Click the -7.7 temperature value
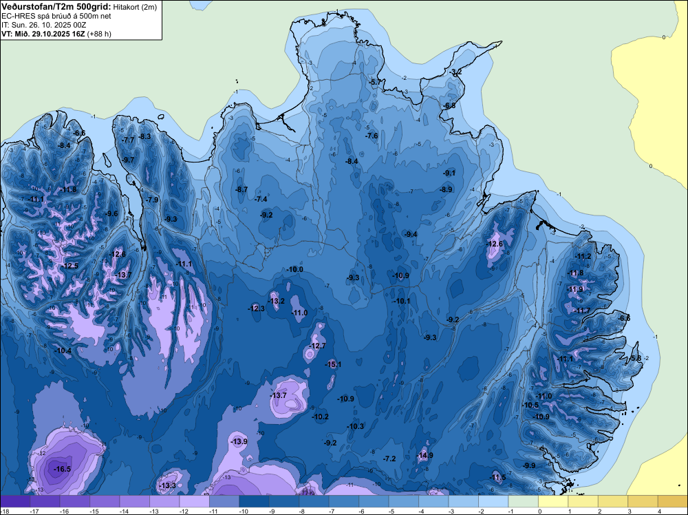The image size is (688, 515). point(129,140)
